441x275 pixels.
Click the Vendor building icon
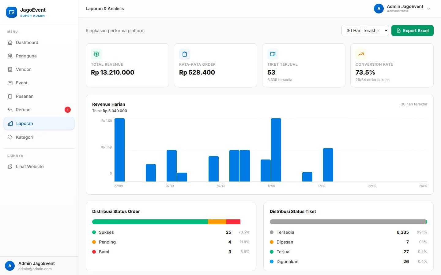click(x=10, y=69)
